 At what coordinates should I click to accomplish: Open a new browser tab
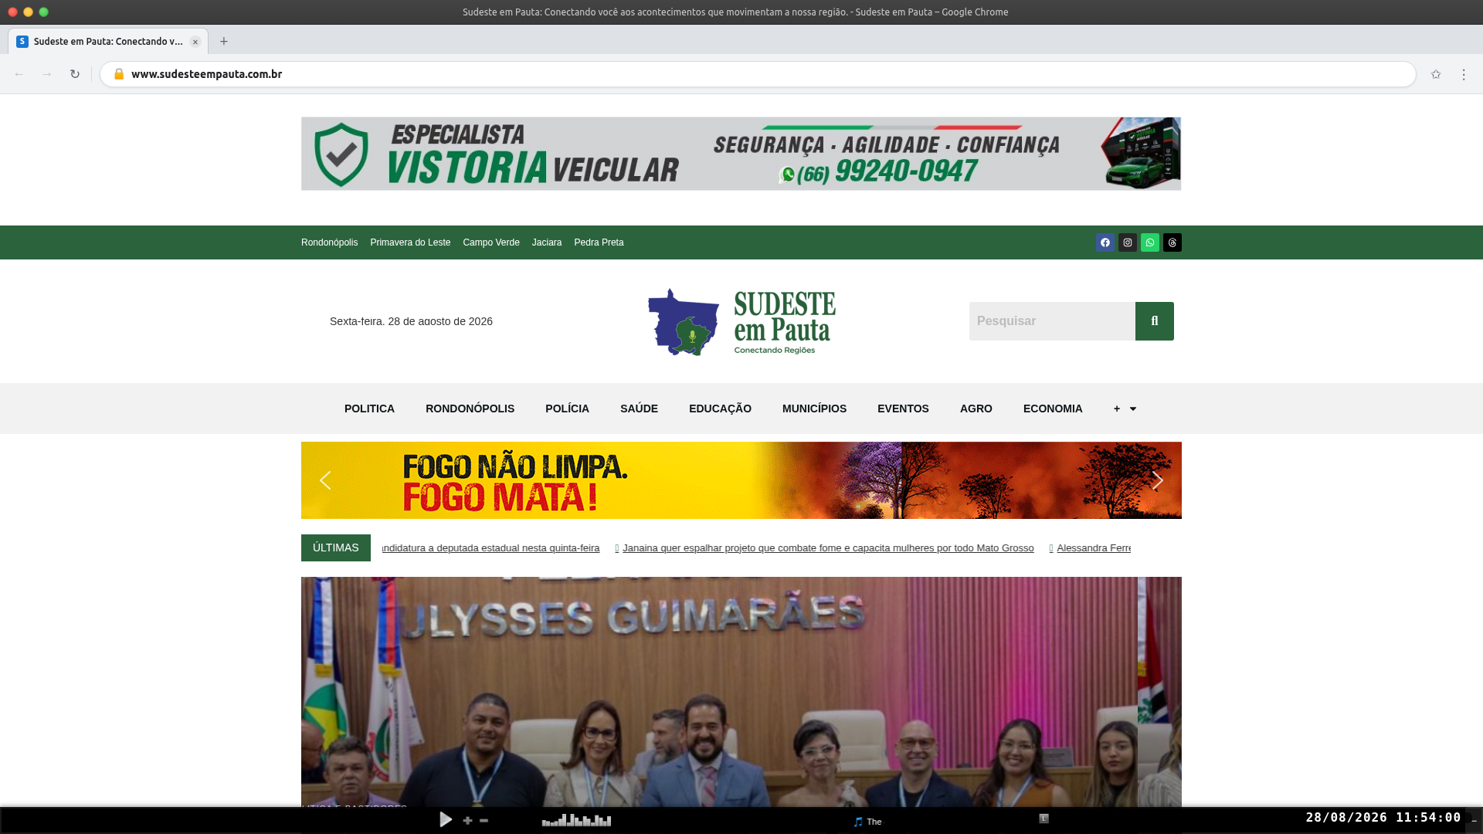pos(224,42)
